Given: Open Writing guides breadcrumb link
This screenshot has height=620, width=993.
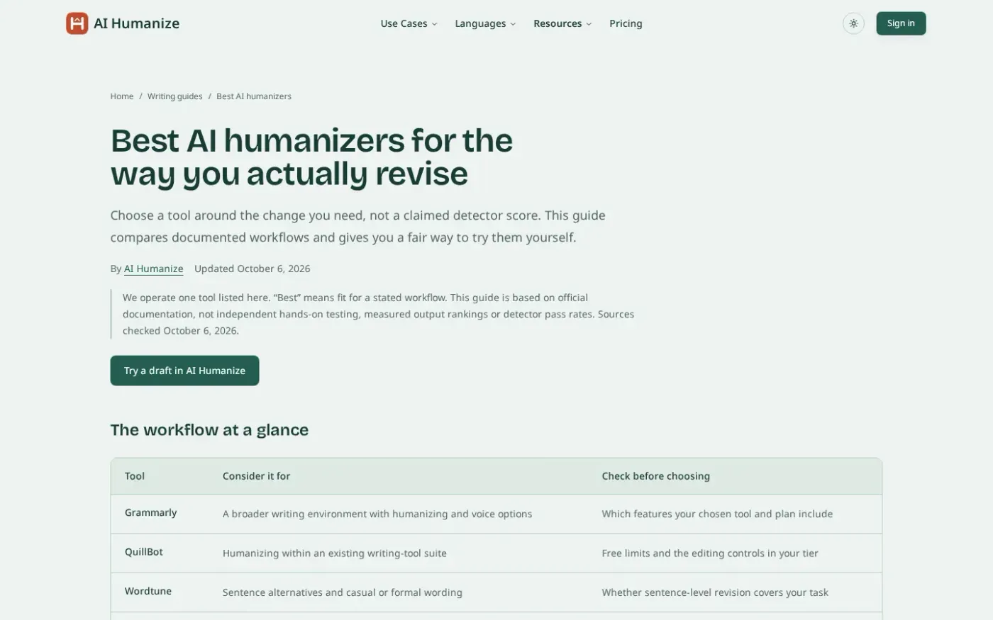Looking at the screenshot, I should click(174, 96).
